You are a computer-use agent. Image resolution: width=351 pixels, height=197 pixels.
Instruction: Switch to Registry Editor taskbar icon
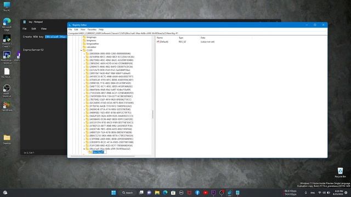(x=229, y=193)
